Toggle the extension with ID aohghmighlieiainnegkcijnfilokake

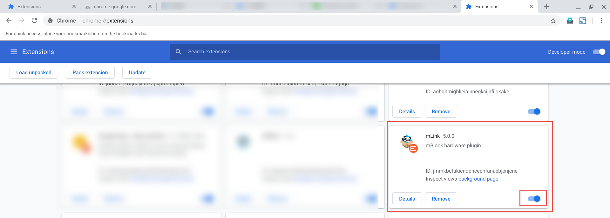534,111
